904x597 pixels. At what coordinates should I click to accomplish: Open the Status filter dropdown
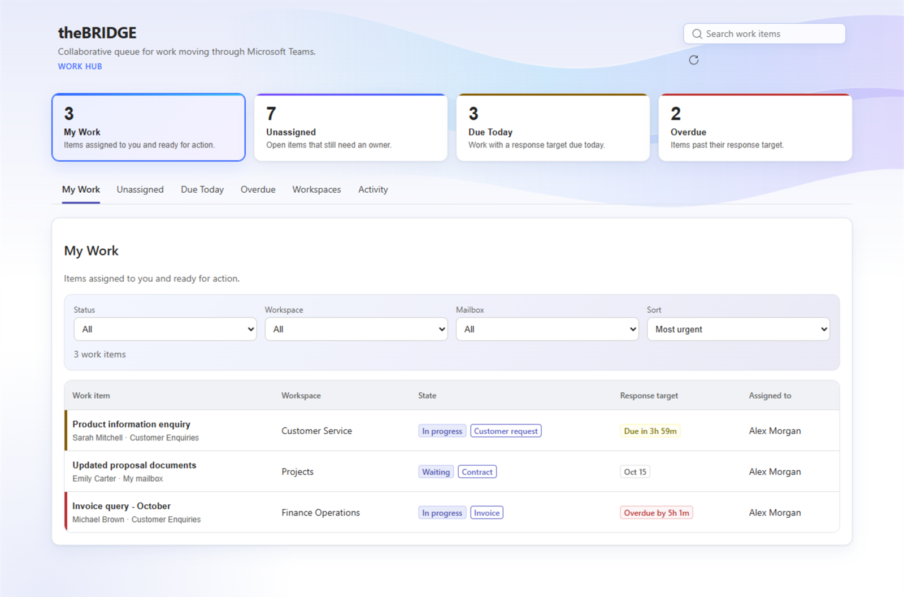point(165,329)
